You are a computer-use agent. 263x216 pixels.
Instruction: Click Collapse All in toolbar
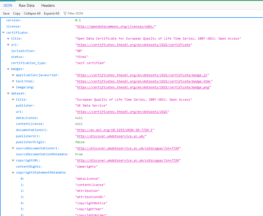point(32,13)
